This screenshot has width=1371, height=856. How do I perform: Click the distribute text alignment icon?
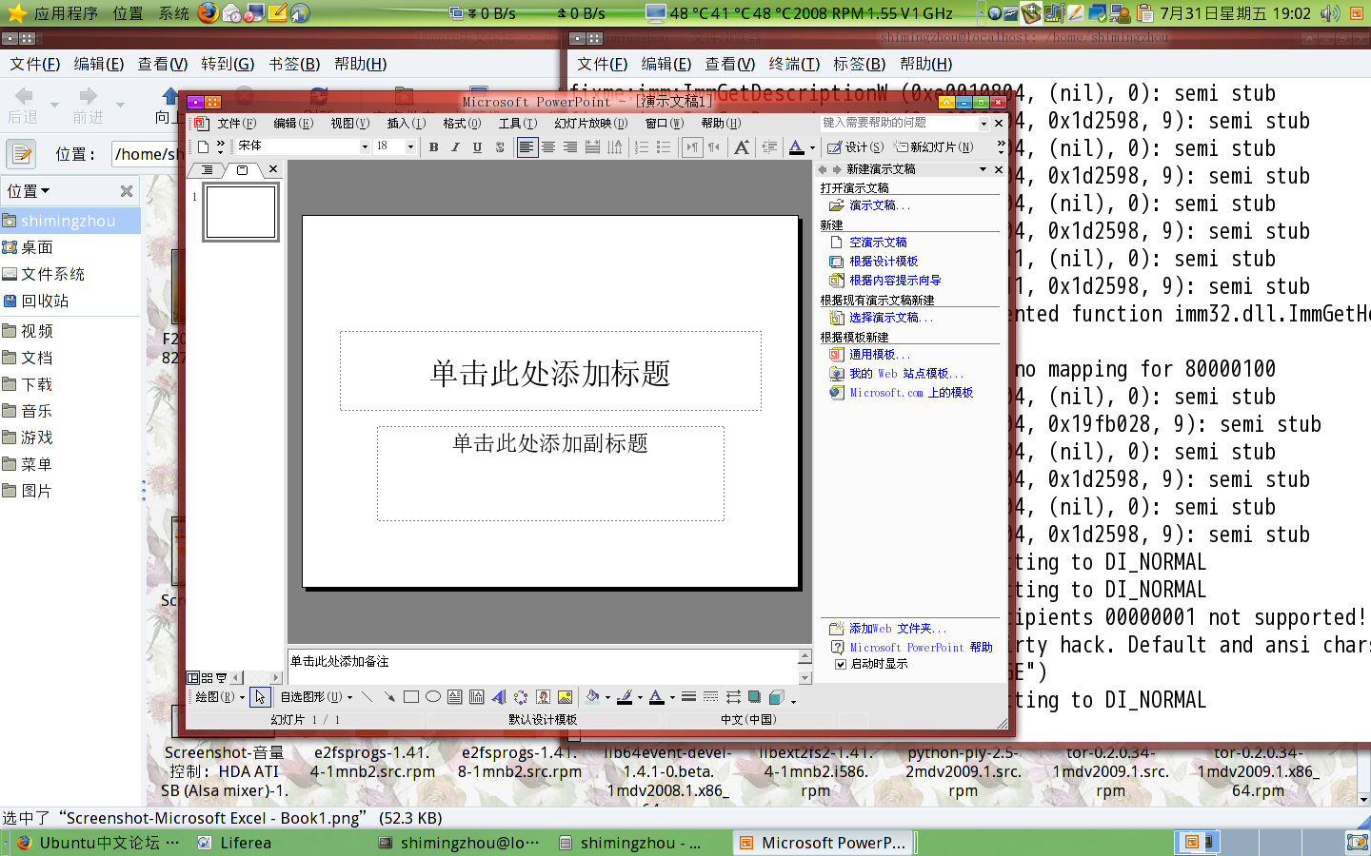[x=592, y=146]
